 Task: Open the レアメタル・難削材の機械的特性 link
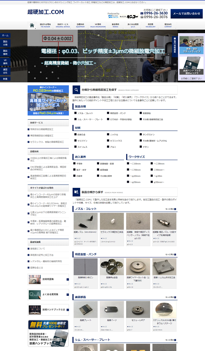46,262
